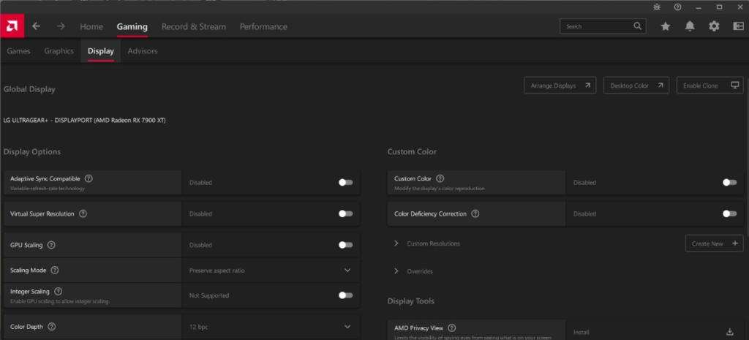This screenshot has width=749, height=340.
Task: Switch to the Performance tab
Action: (263, 26)
